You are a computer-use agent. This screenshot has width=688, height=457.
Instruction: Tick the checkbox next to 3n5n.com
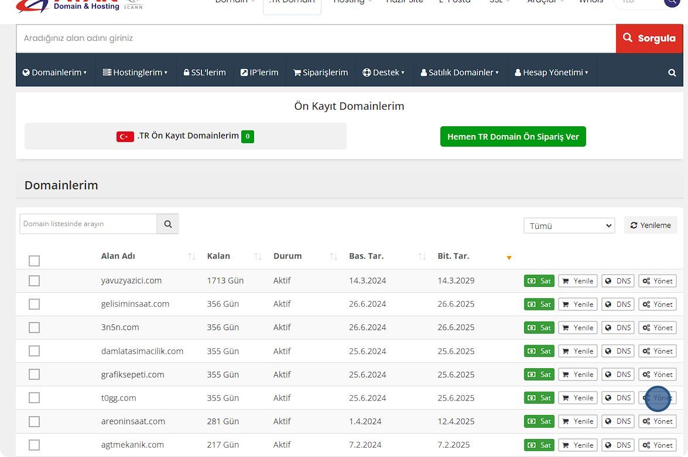click(x=34, y=328)
